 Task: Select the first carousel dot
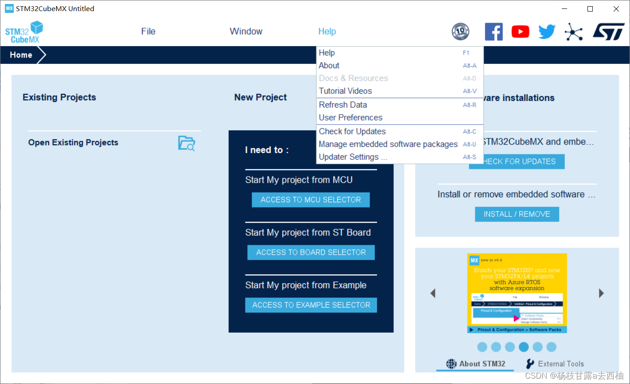pos(482,347)
